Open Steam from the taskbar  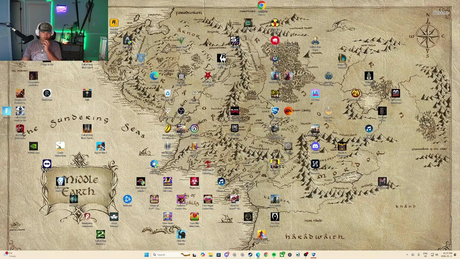(x=250, y=255)
